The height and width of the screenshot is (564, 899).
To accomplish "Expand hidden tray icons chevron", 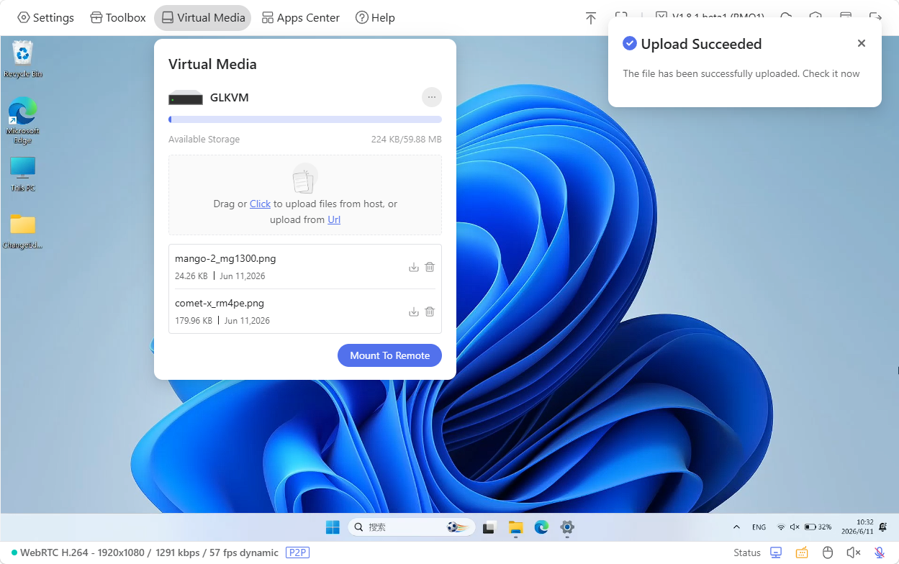I will [736, 527].
